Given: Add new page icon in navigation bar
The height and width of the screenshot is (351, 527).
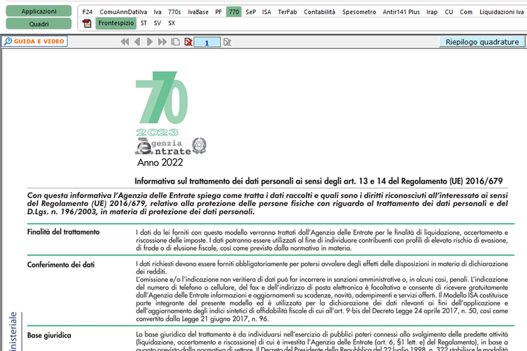Looking at the screenshot, I should click(x=176, y=42).
